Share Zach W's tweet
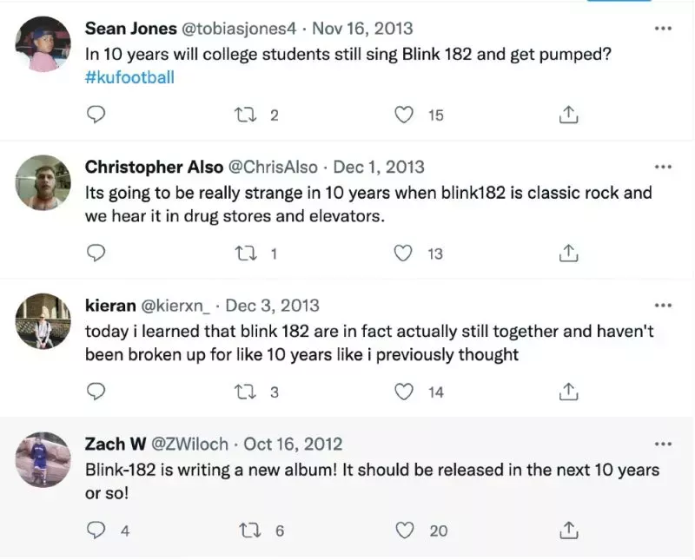The width and height of the screenshot is (695, 560). (568, 530)
